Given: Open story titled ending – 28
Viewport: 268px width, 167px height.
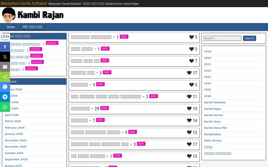Looking at the screenshot, I should click(x=85, y=109).
